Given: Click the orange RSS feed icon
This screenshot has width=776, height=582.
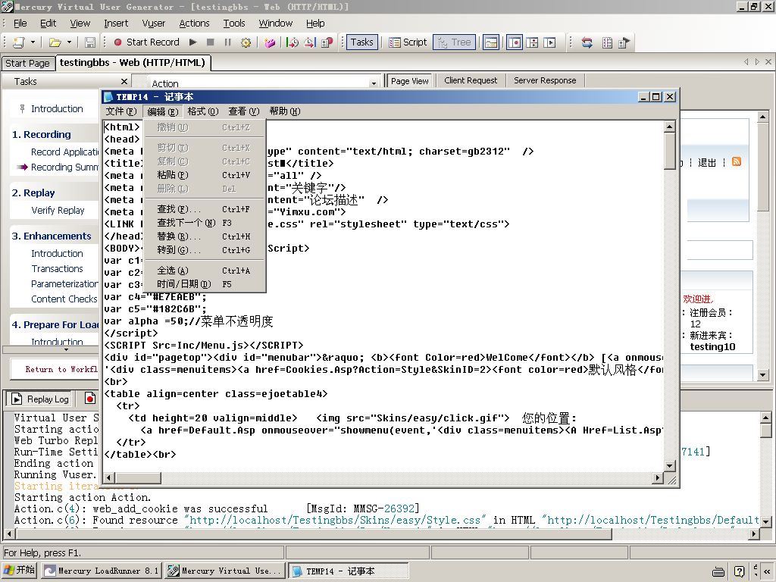Looking at the screenshot, I should coord(737,162).
